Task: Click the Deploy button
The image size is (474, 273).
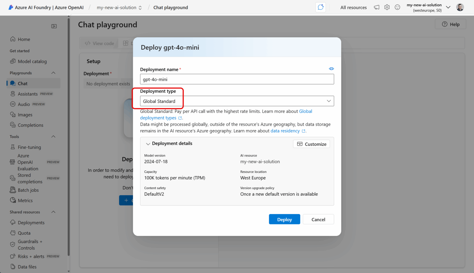Action: (284, 219)
